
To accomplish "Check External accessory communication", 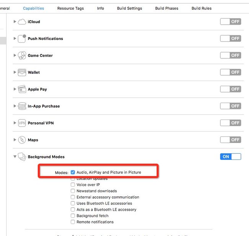I will coord(73,197).
